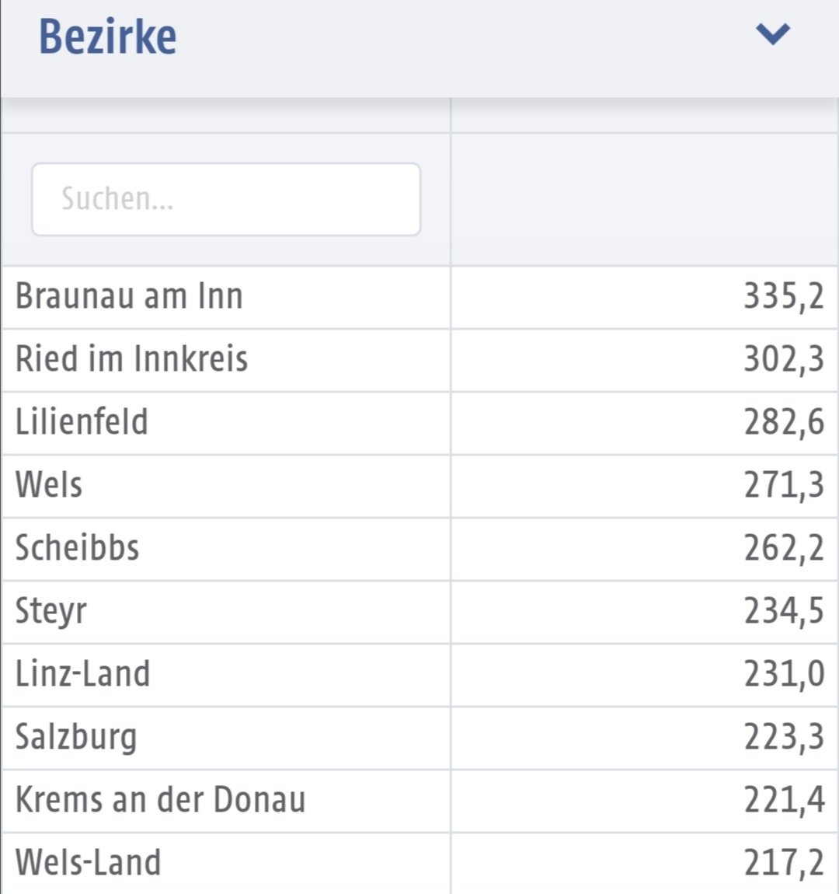Image resolution: width=839 pixels, height=894 pixels.
Task: Open the Lilienfeld district entry
Action: pyautogui.click(x=419, y=423)
